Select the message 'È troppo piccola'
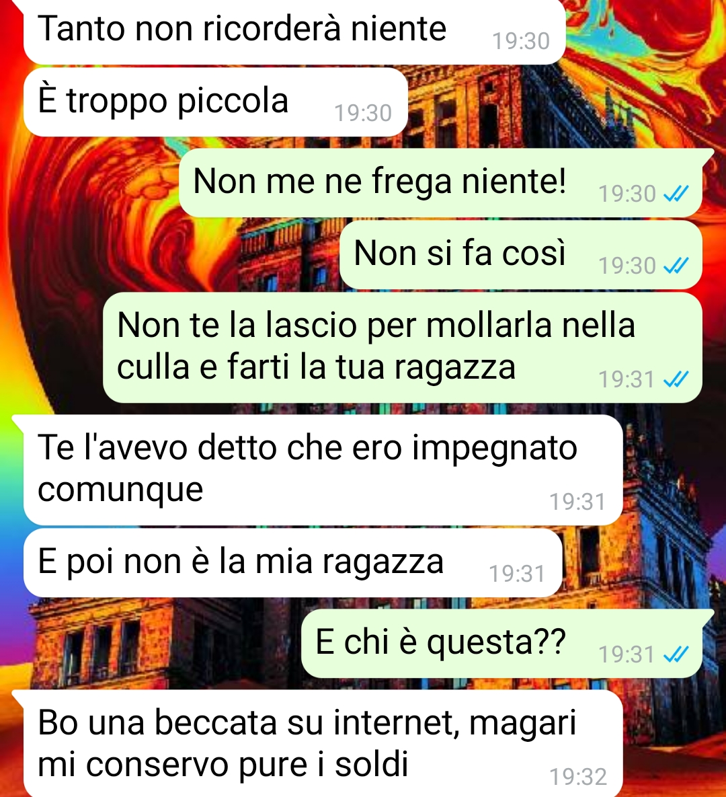This screenshot has width=726, height=797. pos(215,102)
